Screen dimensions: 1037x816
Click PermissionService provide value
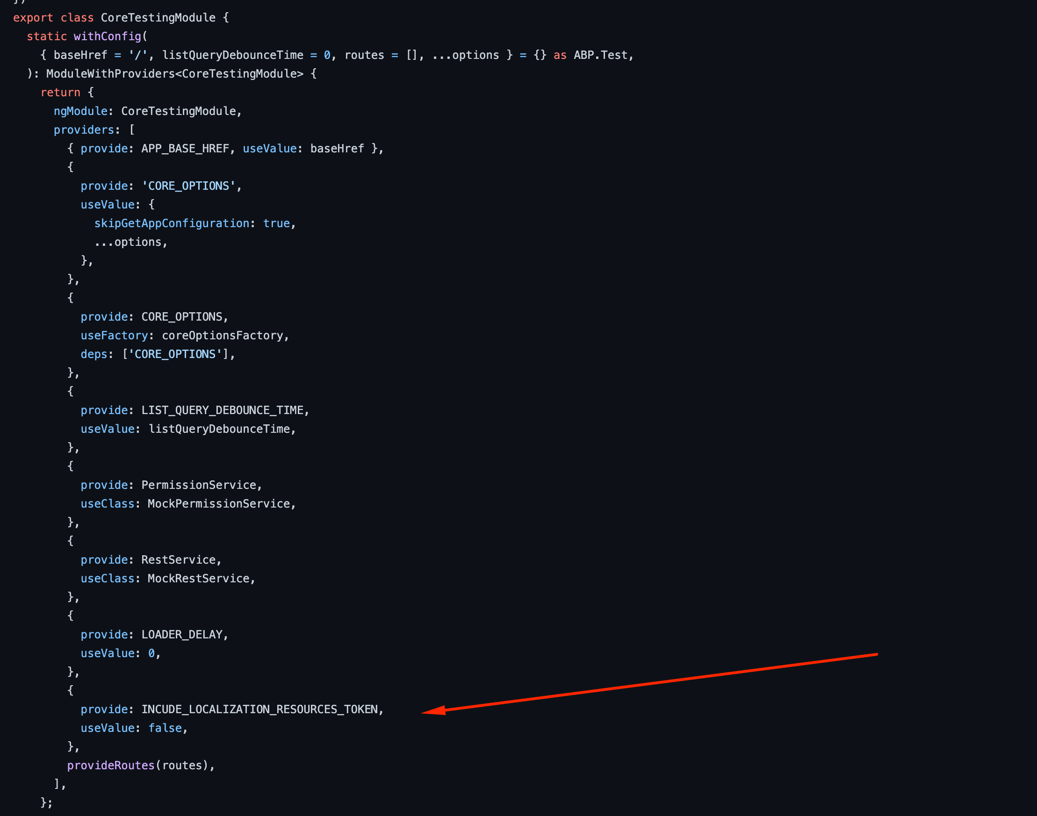(199, 485)
